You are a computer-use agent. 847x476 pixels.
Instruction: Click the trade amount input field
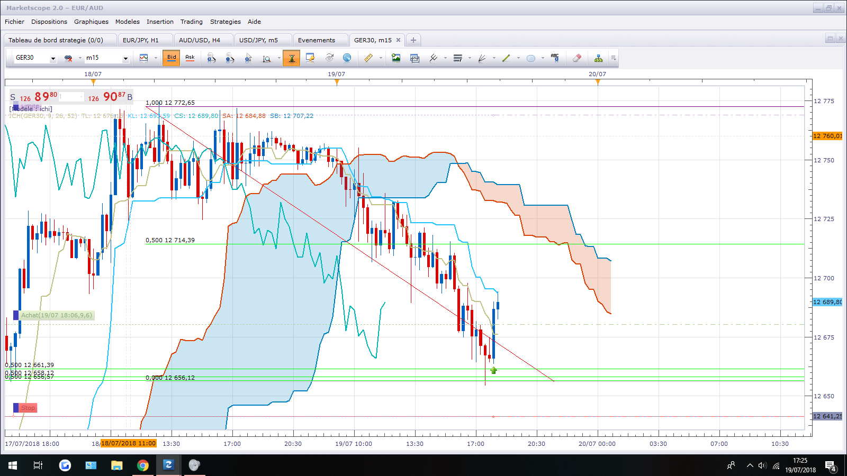coord(71,97)
